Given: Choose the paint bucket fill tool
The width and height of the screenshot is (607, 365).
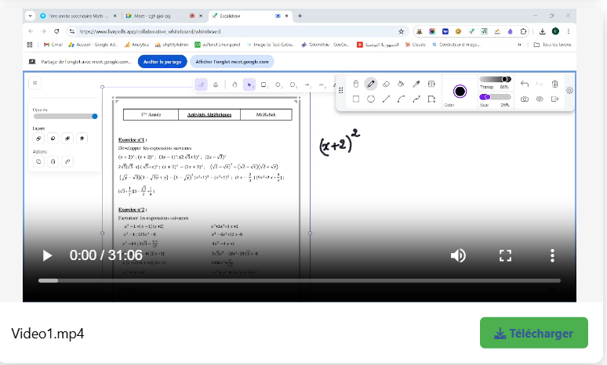Looking at the screenshot, I should 401,84.
